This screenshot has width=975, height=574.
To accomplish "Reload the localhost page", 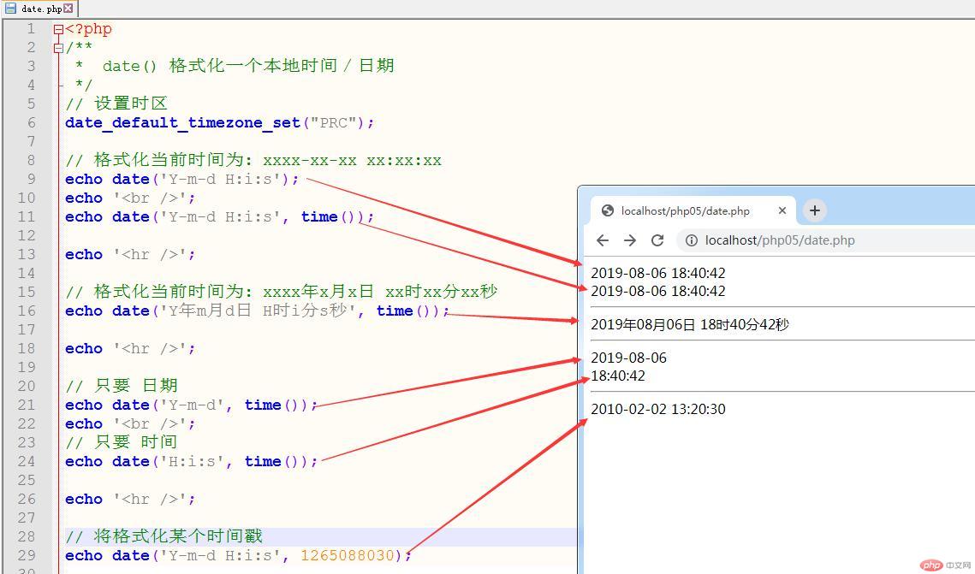I will [x=657, y=240].
